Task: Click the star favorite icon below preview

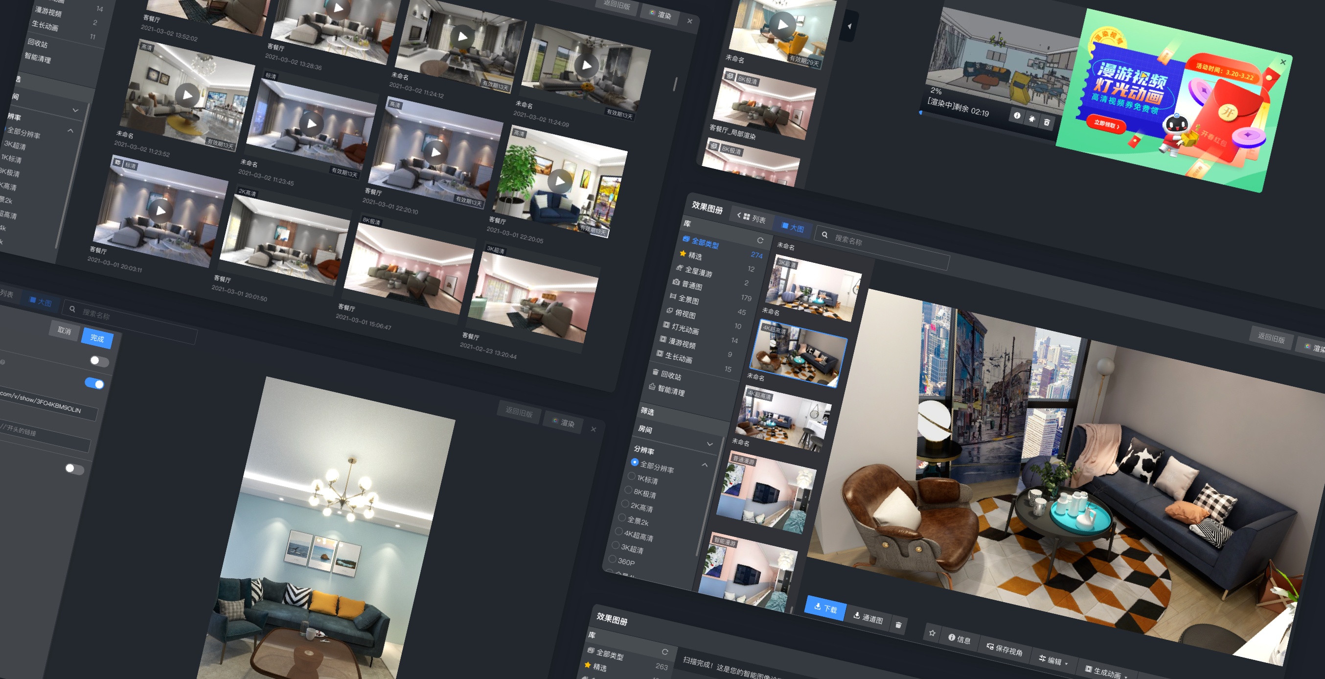Action: (x=932, y=633)
